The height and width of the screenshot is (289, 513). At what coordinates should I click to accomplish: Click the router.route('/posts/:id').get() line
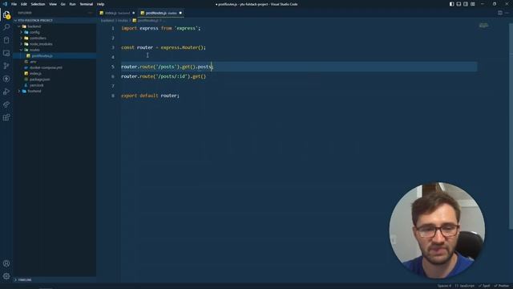tap(164, 76)
